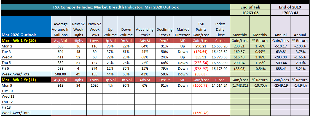Select the 17063.43 value cell
Viewport: 314px width, 116px height.
pos(290,13)
